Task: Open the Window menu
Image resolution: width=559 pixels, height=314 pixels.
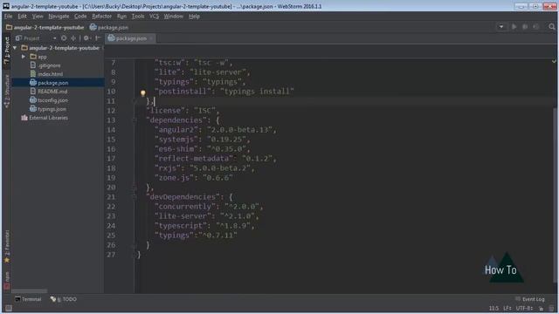Action: coord(173,17)
